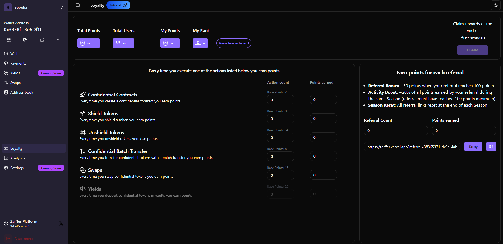Viewport: 503px width, 244px height.
Task: Toggle dark/light theme with the moon icon
Action: pos(495,5)
